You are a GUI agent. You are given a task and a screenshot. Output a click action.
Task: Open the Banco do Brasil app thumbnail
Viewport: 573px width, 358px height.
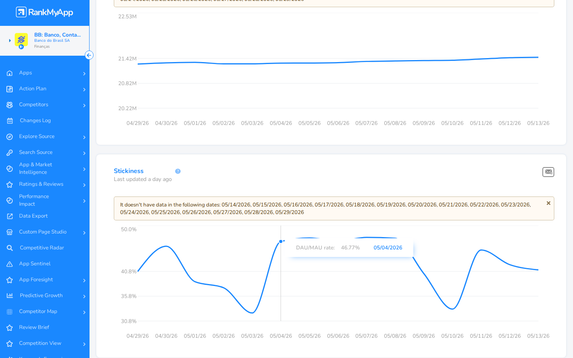21,40
